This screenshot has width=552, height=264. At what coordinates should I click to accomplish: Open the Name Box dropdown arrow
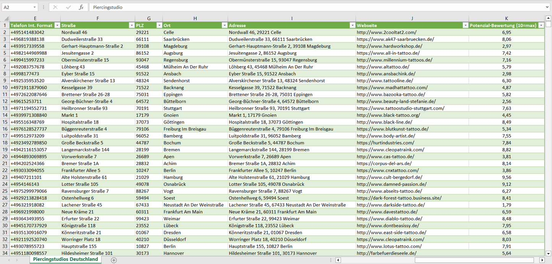(x=34, y=7)
